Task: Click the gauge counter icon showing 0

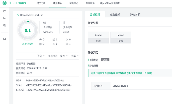Action: [x=40, y=39]
